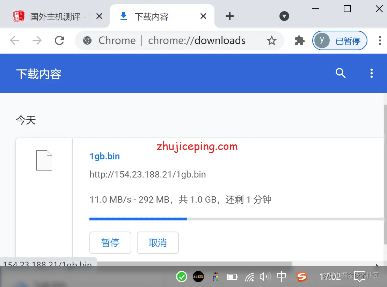Image resolution: width=387 pixels, height=287 pixels.
Task: Switch to the 国外主机测评 tab
Action: pos(56,16)
